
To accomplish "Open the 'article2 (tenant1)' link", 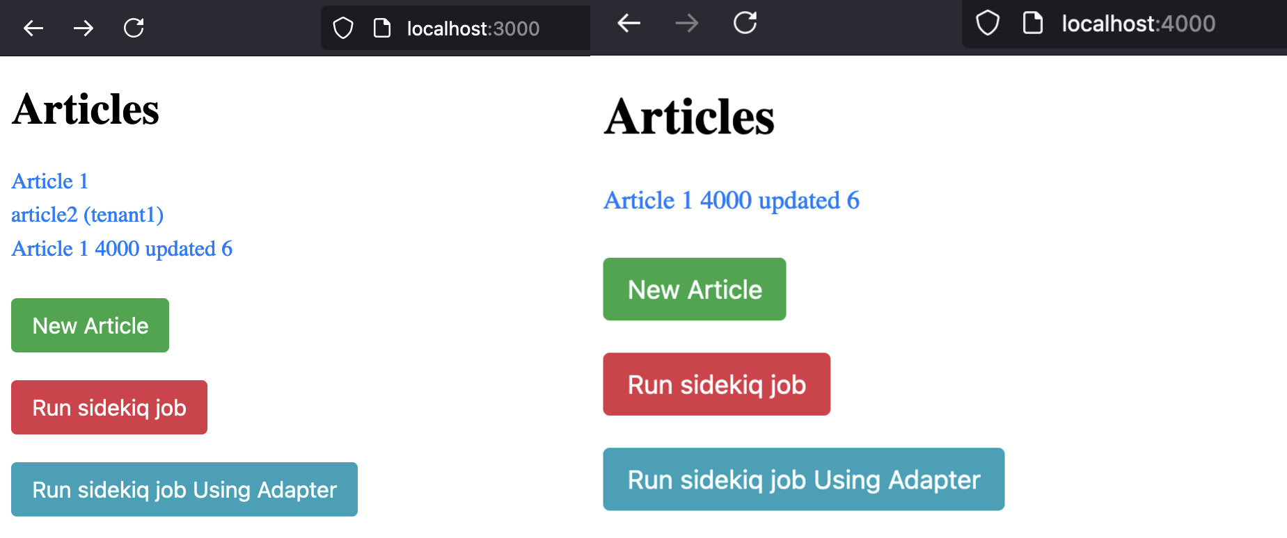I will tap(88, 215).
